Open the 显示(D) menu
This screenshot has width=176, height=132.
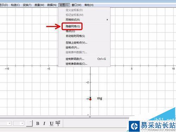(4, 5)
